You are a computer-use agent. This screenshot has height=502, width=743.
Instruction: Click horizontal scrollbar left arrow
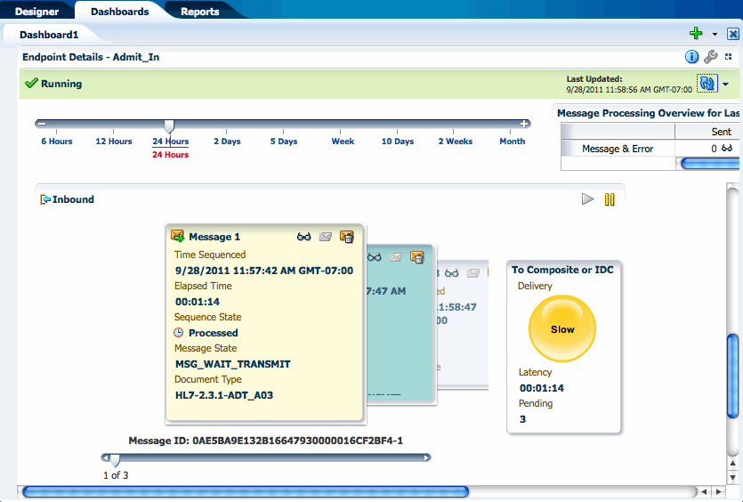click(x=704, y=491)
